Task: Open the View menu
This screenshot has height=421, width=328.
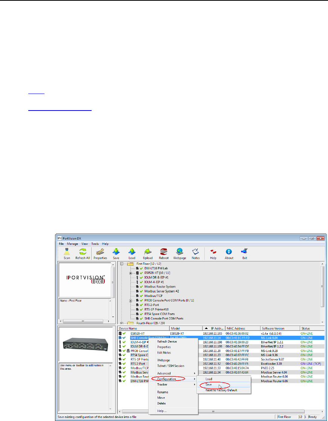Action: [x=84, y=244]
